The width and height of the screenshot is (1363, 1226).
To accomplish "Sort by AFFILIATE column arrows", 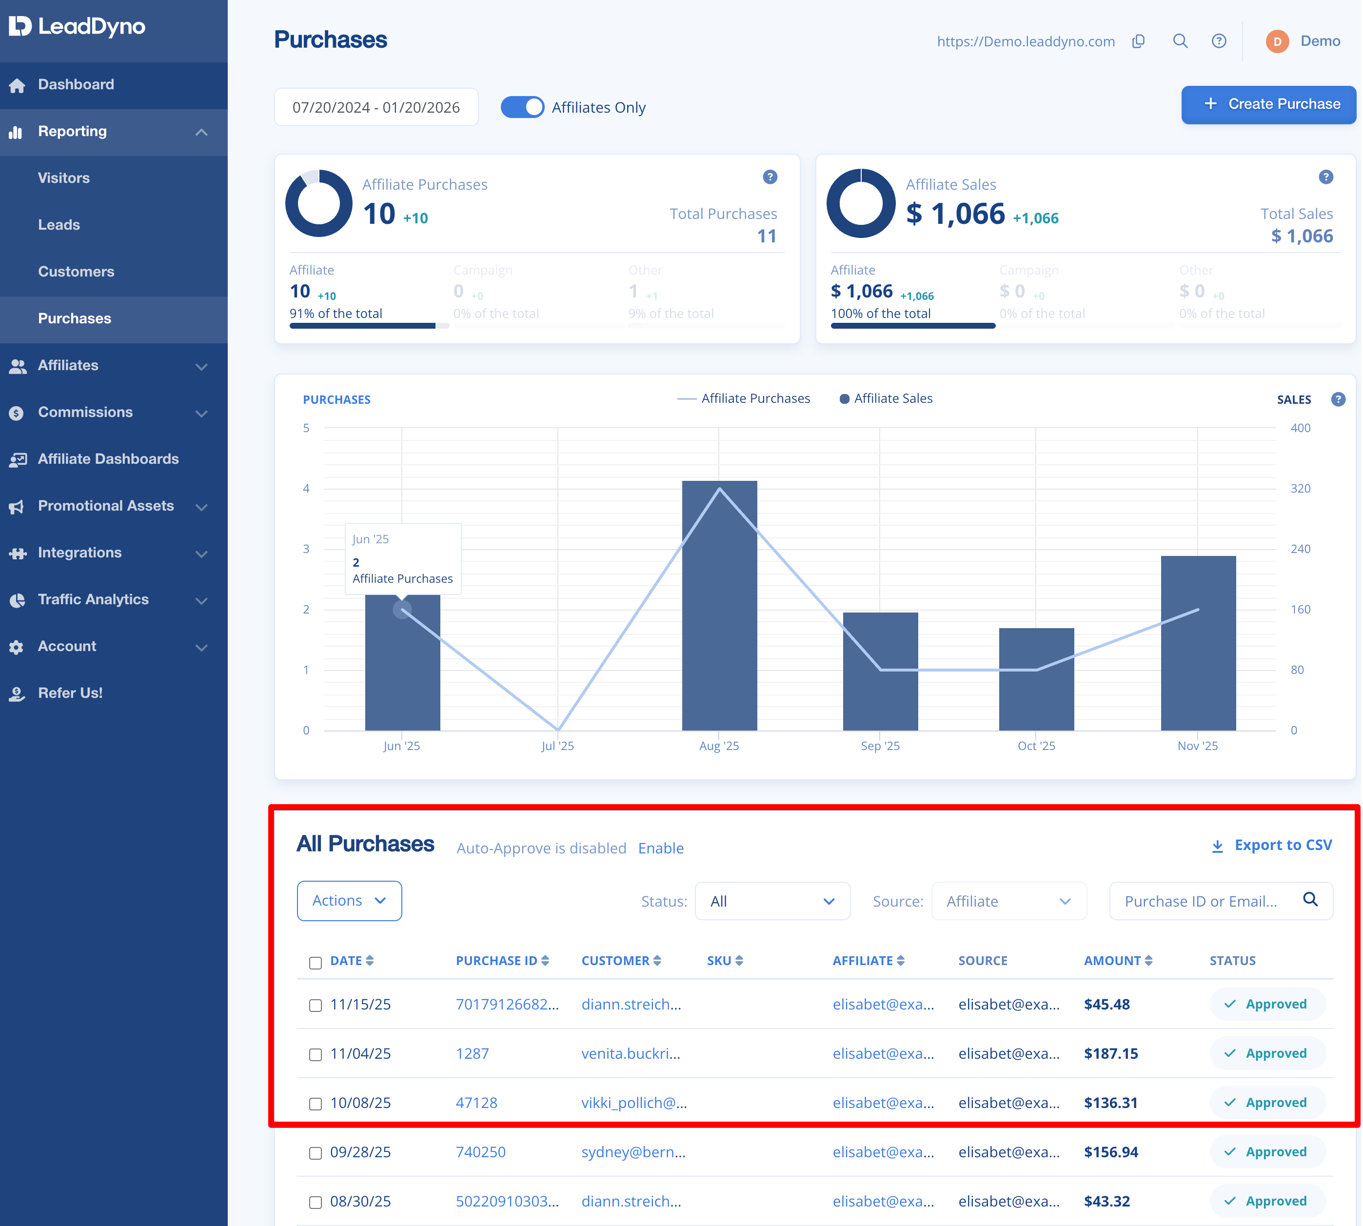I will pos(901,961).
